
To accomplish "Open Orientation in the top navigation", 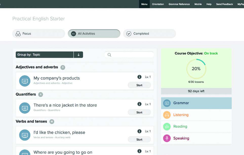I will click(x=158, y=4).
